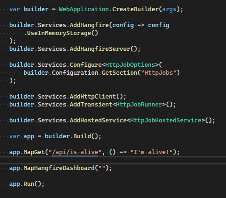Click the WebApplication class name
226x198 pixels.
tap(84, 9)
